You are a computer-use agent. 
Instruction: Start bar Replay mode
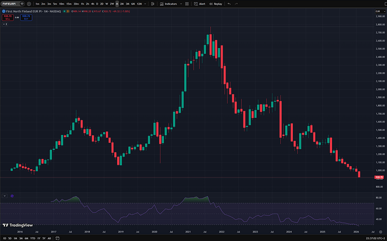[x=216, y=4]
